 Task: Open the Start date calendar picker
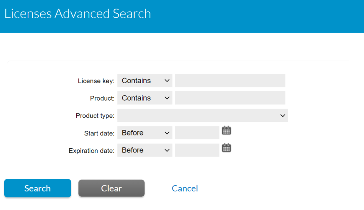226,131
